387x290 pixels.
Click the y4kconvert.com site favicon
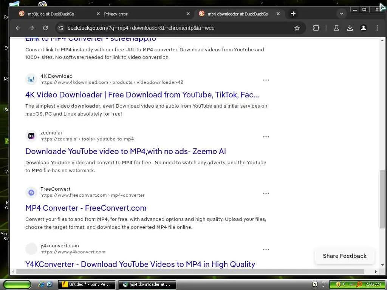[x=31, y=248]
